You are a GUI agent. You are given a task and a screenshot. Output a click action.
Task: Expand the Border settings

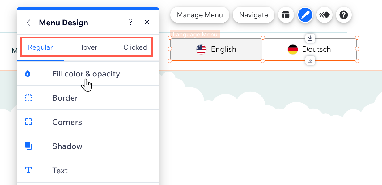[x=65, y=98]
